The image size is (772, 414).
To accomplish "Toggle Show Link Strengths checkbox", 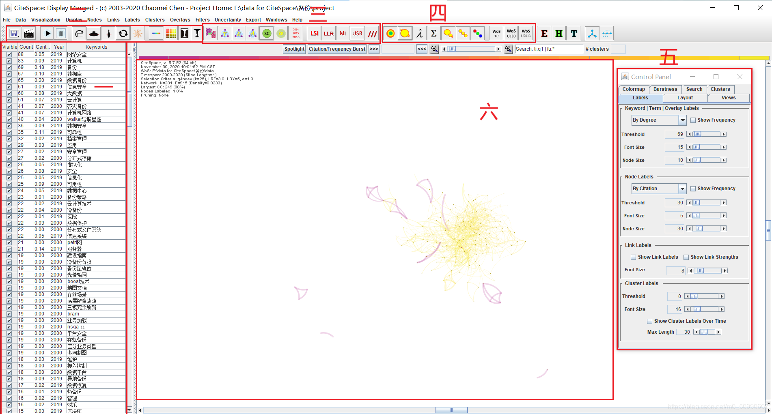I will point(686,257).
